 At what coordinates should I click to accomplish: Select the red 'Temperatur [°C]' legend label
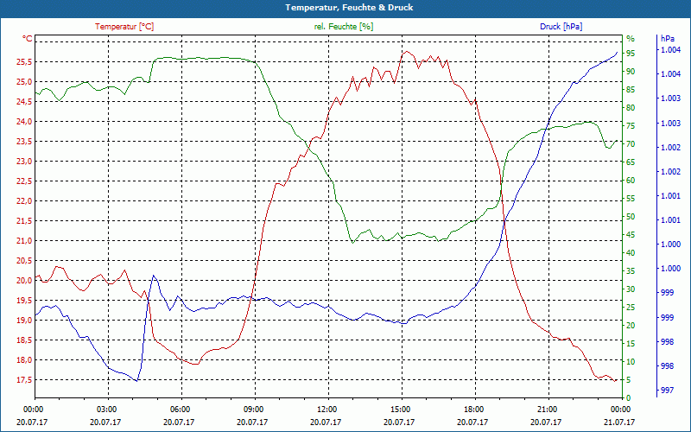(124, 27)
